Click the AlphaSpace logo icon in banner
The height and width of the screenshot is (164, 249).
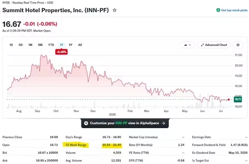pos(86,123)
